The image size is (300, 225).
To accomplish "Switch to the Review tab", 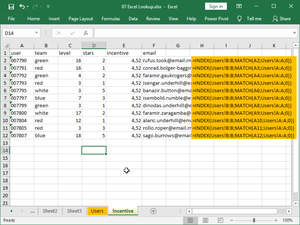I will [153, 19].
